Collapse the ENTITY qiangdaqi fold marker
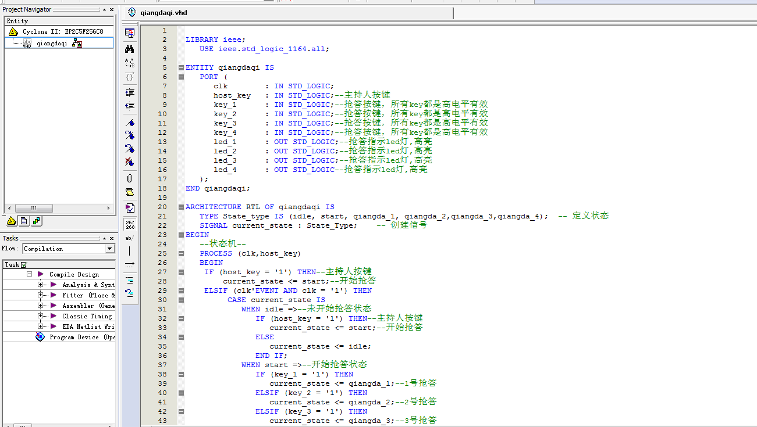 (181, 67)
